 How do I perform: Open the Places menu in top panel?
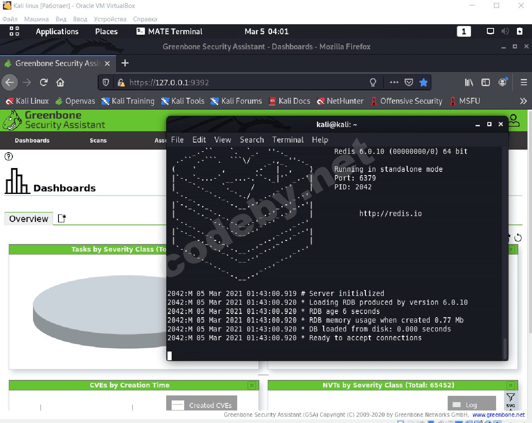[106, 32]
